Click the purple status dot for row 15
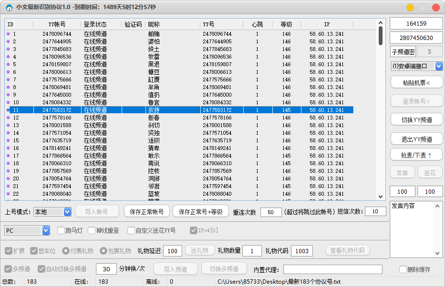The width and height of the screenshot is (445, 287). click(x=8, y=140)
